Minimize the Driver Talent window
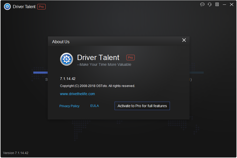This screenshot has width=237, height=158. pyautogui.click(x=224, y=4)
